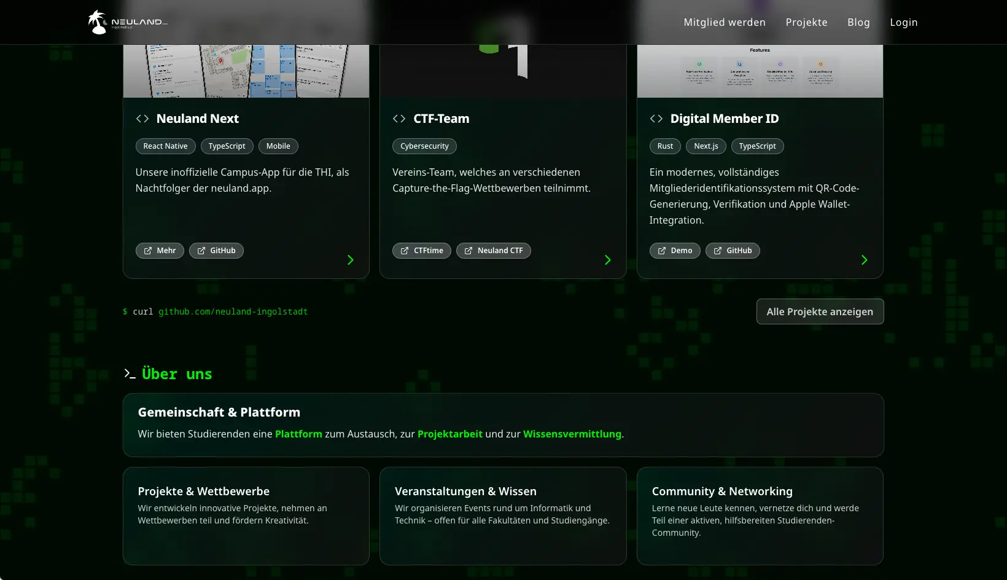Open the Demo link
Image resolution: width=1007 pixels, height=580 pixels.
[x=675, y=251]
